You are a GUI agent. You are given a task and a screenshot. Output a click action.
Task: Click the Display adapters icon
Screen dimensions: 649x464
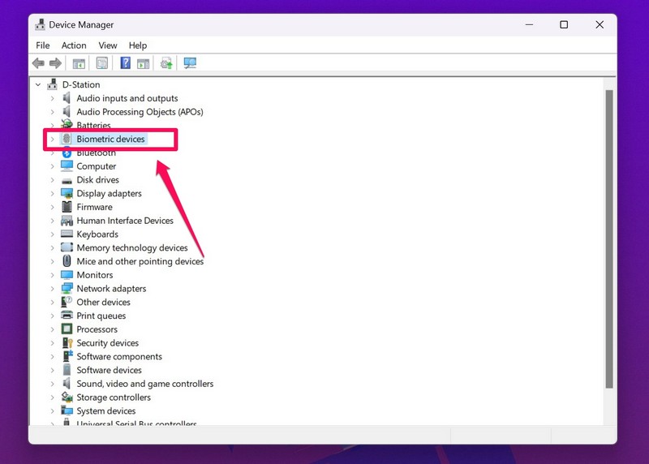[67, 193]
